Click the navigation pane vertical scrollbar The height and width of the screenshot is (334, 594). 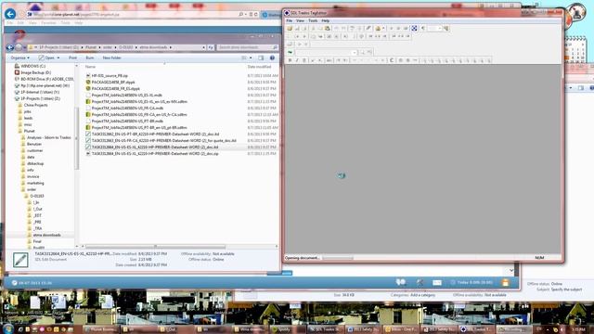point(77,138)
